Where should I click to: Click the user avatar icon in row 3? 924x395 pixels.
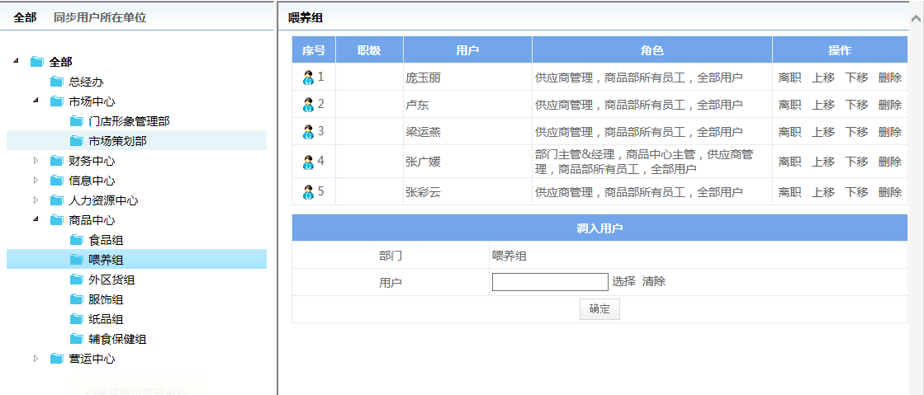308,132
